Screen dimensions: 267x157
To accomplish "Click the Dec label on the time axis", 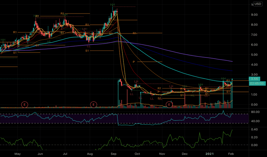I will pos(184,154).
